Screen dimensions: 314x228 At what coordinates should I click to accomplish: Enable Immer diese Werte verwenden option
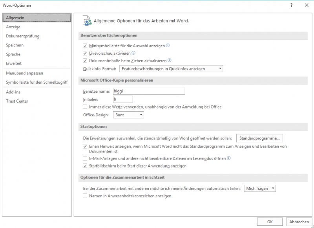click(x=85, y=107)
